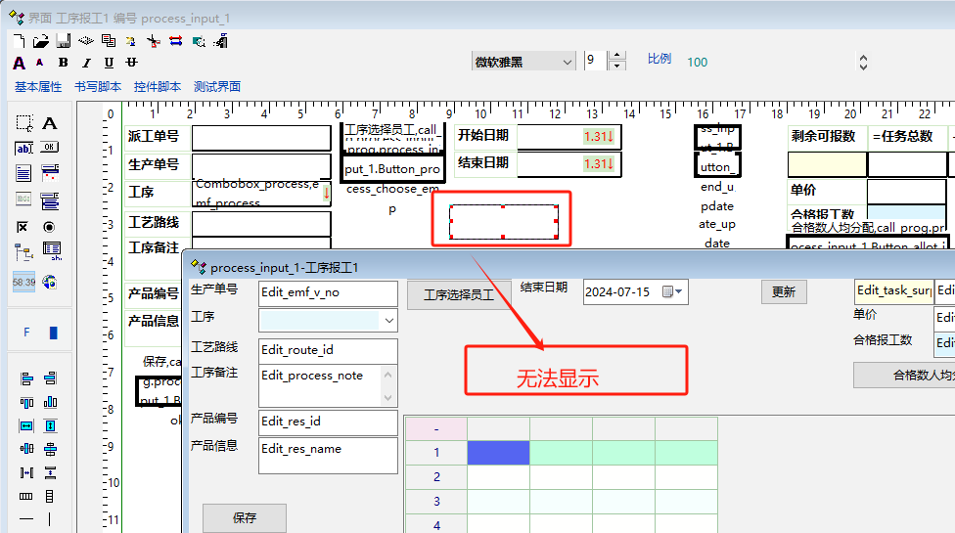The width and height of the screenshot is (955, 533).
Task: Click the open folder toolbar icon
Action: tap(41, 41)
